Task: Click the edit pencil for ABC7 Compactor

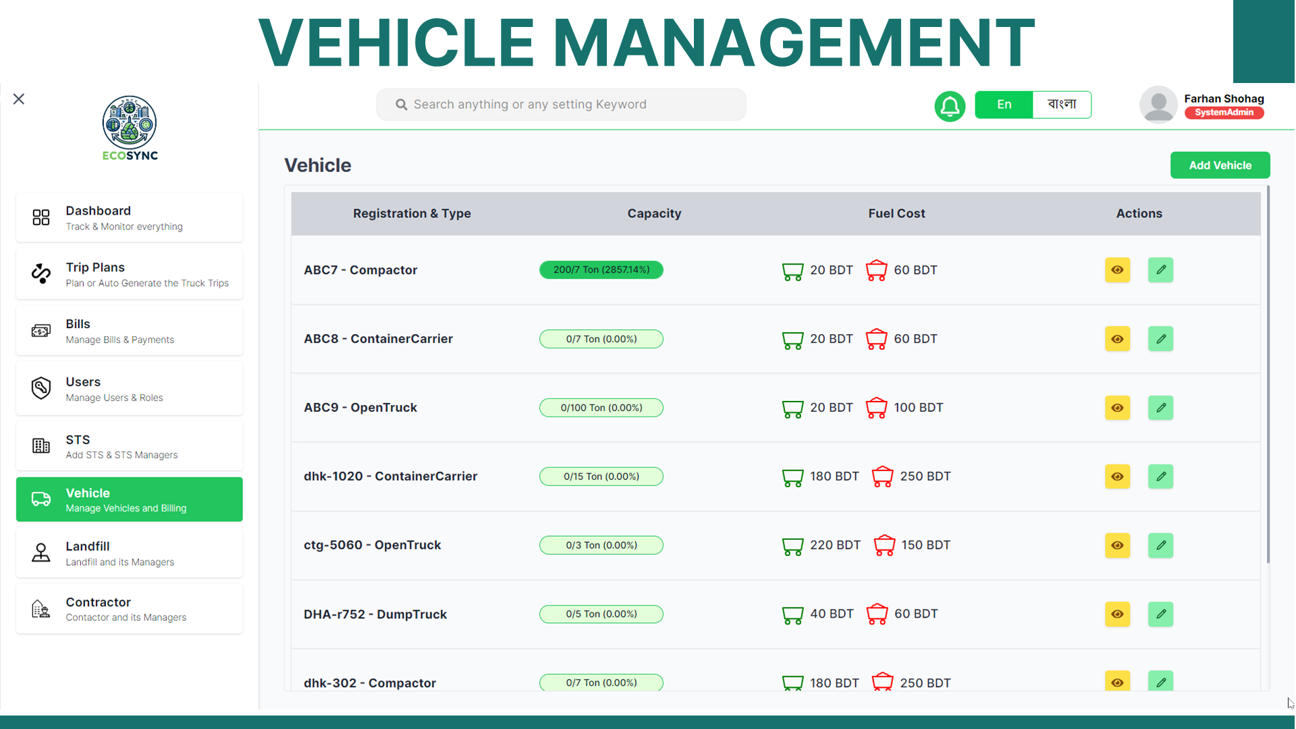Action: coord(1160,270)
